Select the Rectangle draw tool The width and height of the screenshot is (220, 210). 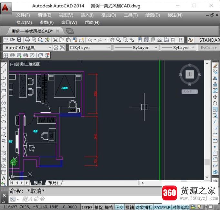point(4,90)
